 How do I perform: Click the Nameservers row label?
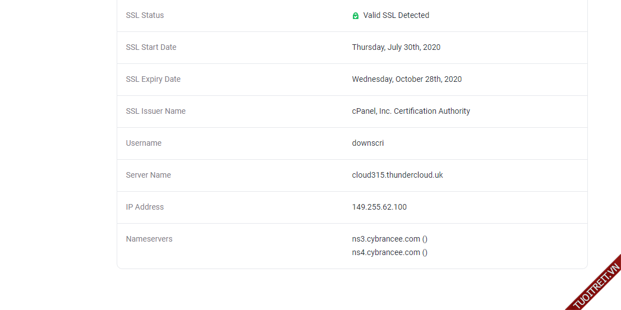click(x=149, y=239)
